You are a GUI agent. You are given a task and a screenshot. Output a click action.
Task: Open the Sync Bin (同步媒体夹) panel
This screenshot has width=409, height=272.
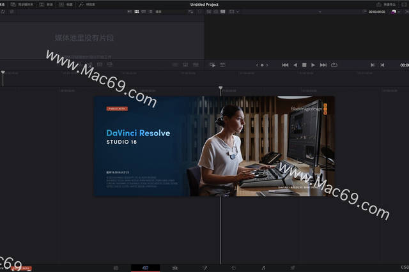[x=22, y=4]
